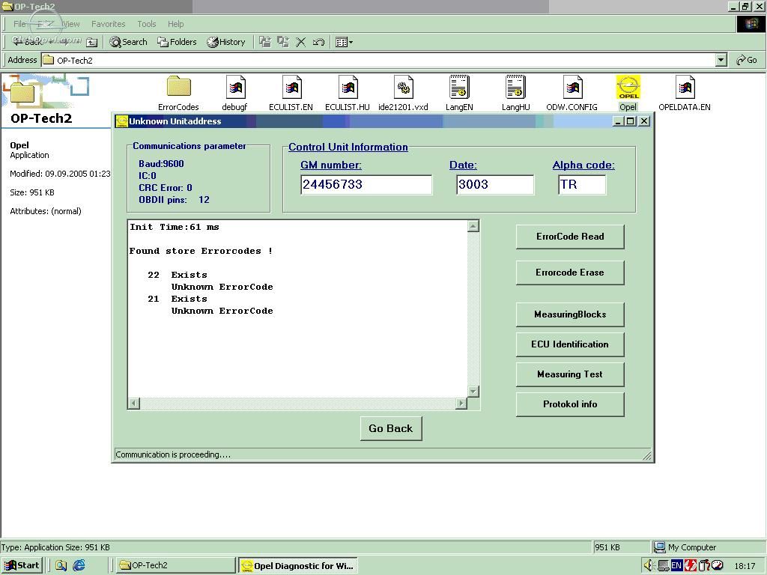Delete the selected file using the X icon
This screenshot has height=575, width=767.
pos(301,42)
